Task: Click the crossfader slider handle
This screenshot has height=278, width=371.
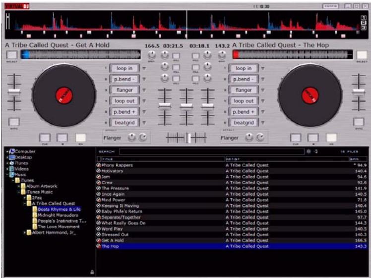Action: (x=188, y=138)
